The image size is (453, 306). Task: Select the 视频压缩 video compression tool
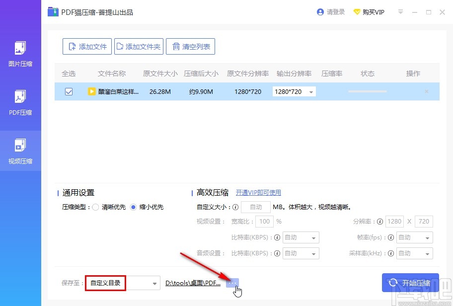pos(20,151)
